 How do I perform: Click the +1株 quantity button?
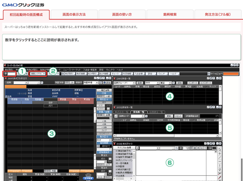point(104,121)
